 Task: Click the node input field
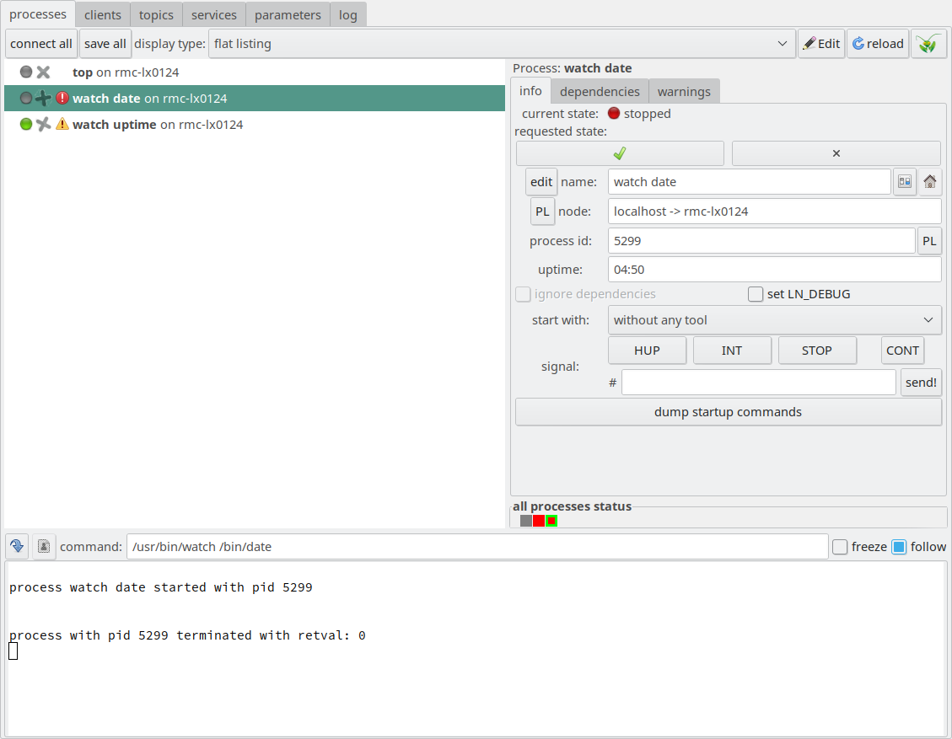(x=774, y=212)
